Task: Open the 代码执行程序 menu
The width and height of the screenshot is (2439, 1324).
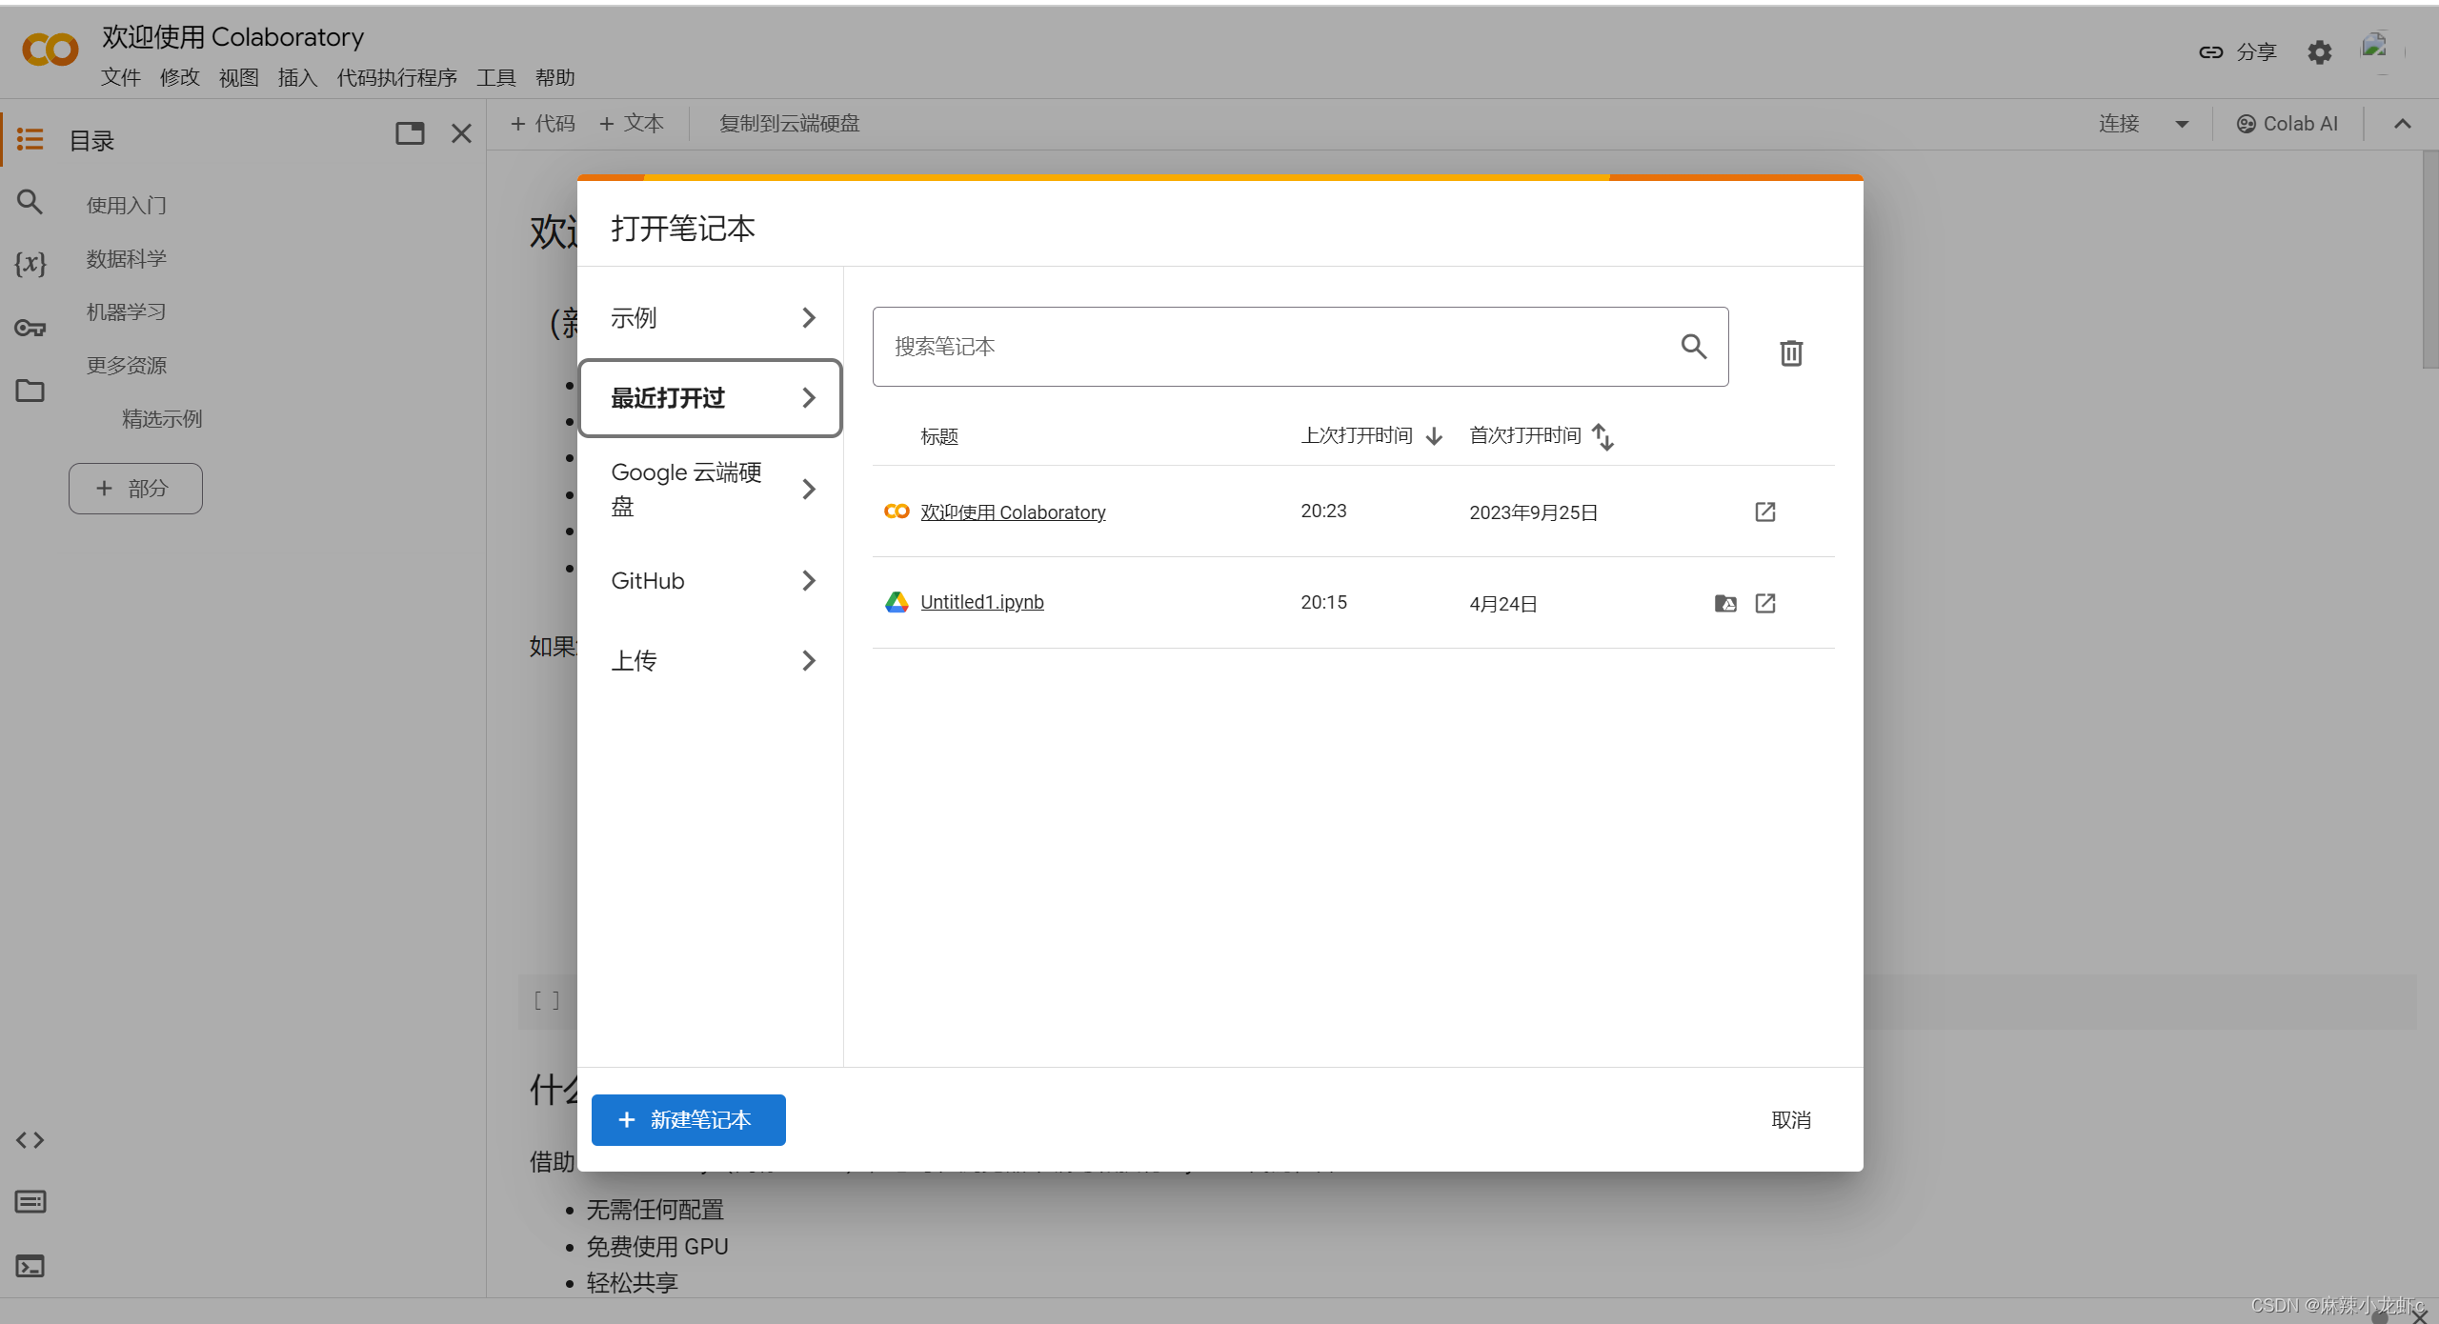Action: pyautogui.click(x=397, y=77)
